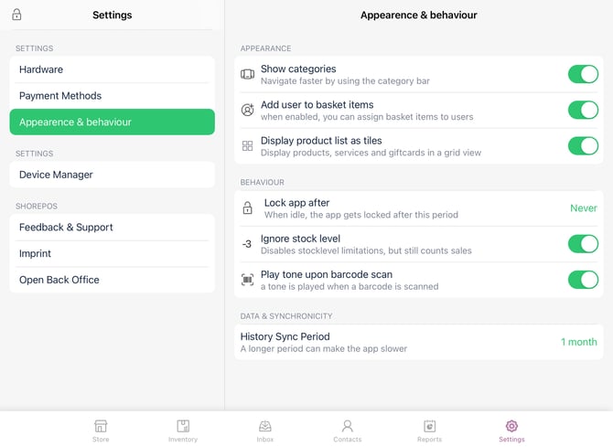Disable Play tone upon barcode scan
Screen dimensions: 613x447
583,279
